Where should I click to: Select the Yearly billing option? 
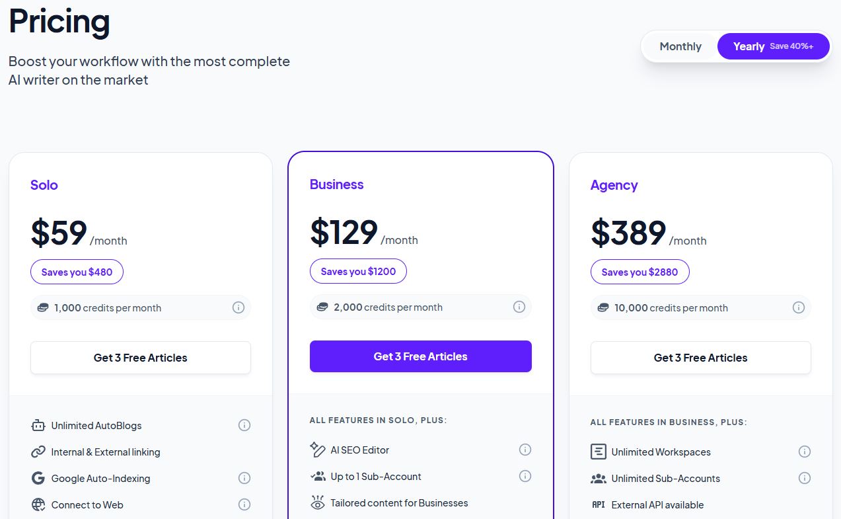749,46
